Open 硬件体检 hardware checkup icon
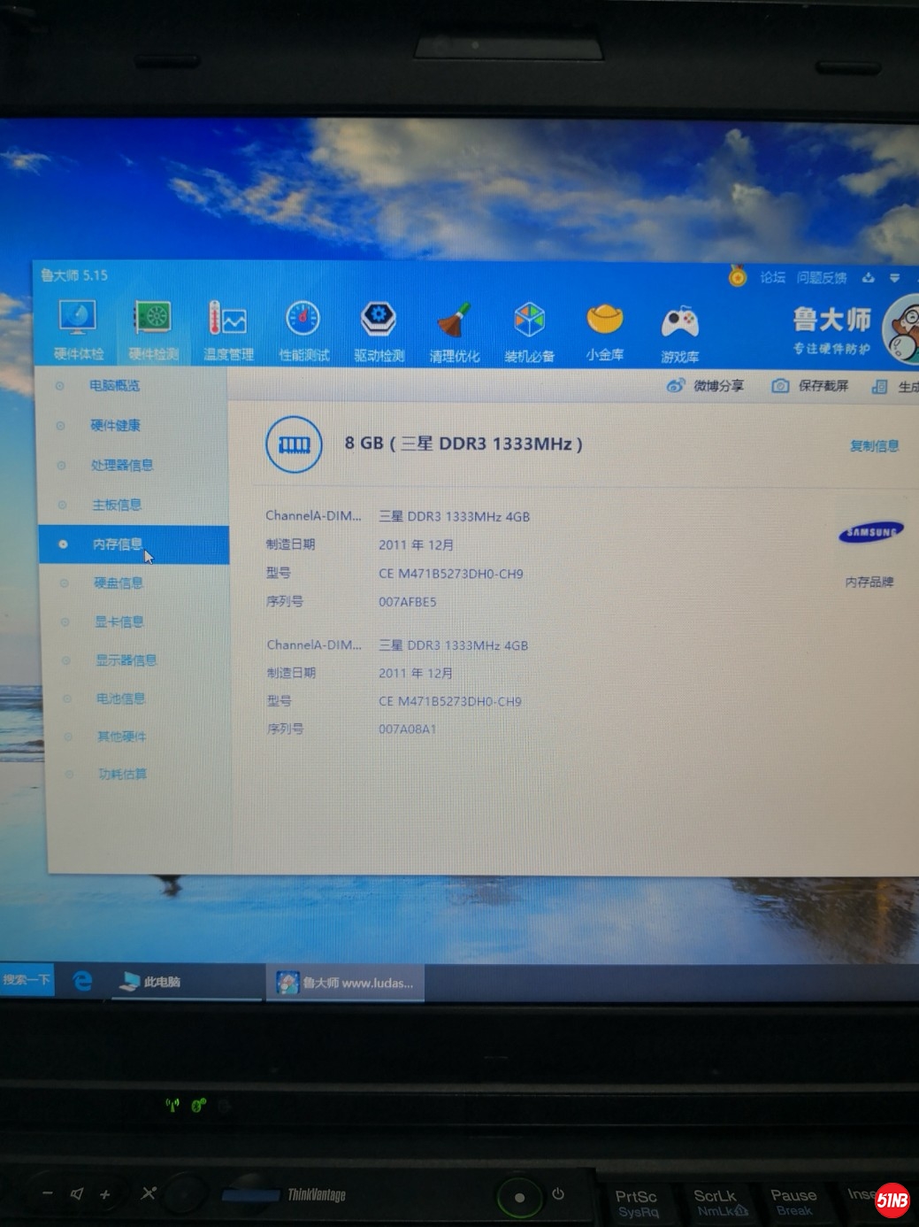Image resolution: width=919 pixels, height=1227 pixels. tap(78, 329)
